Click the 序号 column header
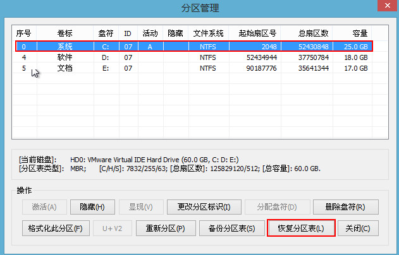This screenshot has width=399, height=255. (24, 33)
